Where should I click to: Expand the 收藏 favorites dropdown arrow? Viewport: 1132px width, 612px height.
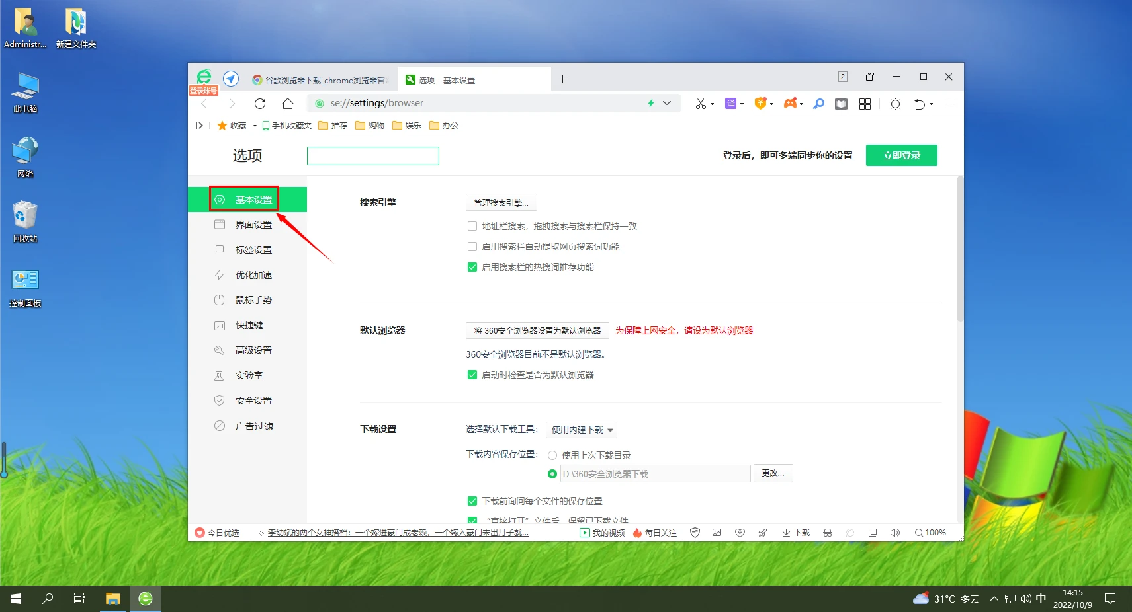[255, 126]
